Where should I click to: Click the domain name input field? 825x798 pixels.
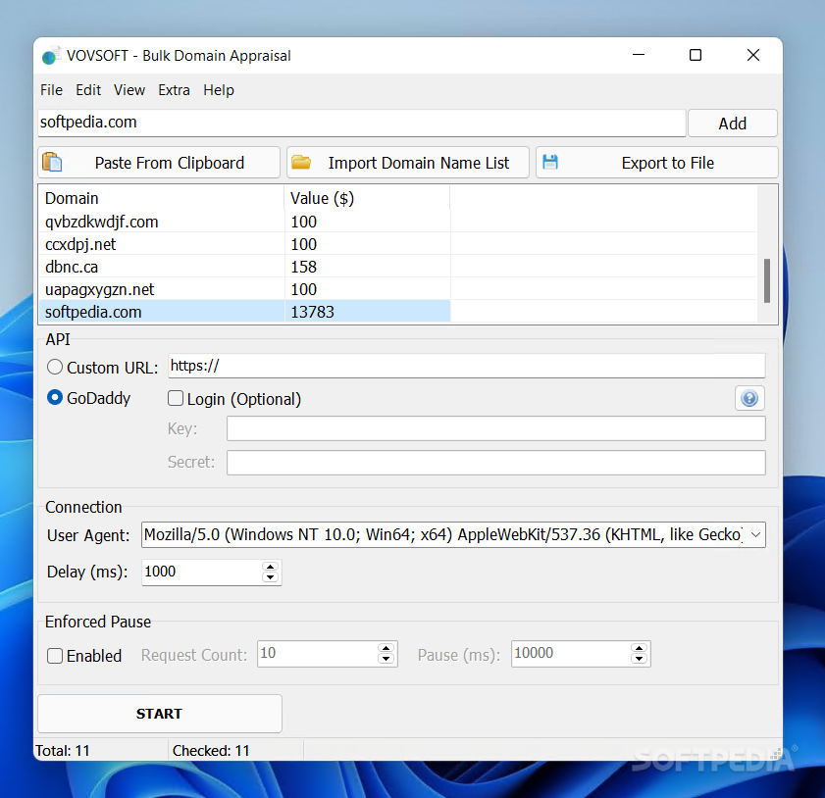tap(361, 123)
